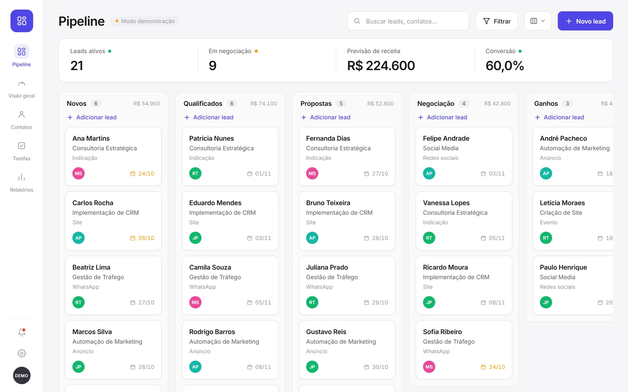Click the DEMO user avatar
628x392 pixels.
22,376
